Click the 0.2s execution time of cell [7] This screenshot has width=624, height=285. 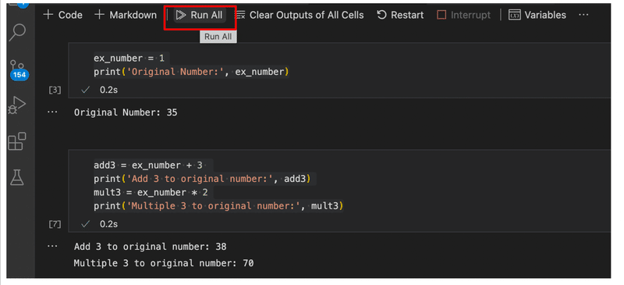tap(108, 224)
